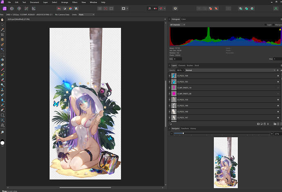Apply Auto Contrast from toolbar
The image size is (282, 192).
(65, 9)
